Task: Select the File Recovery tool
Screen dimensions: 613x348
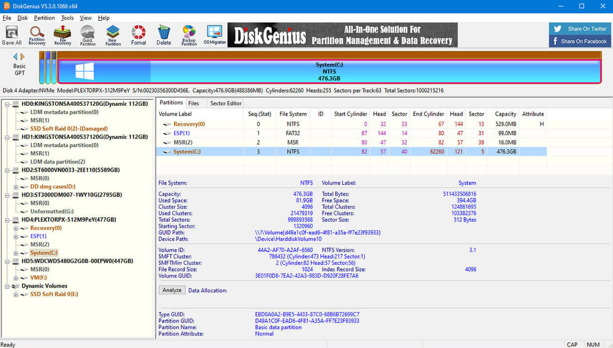Action: (62, 34)
